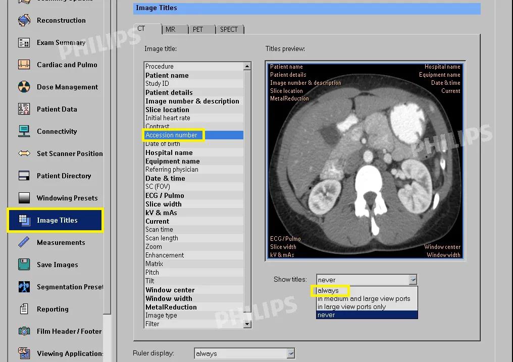Switch to the MR tab

pyautogui.click(x=171, y=29)
